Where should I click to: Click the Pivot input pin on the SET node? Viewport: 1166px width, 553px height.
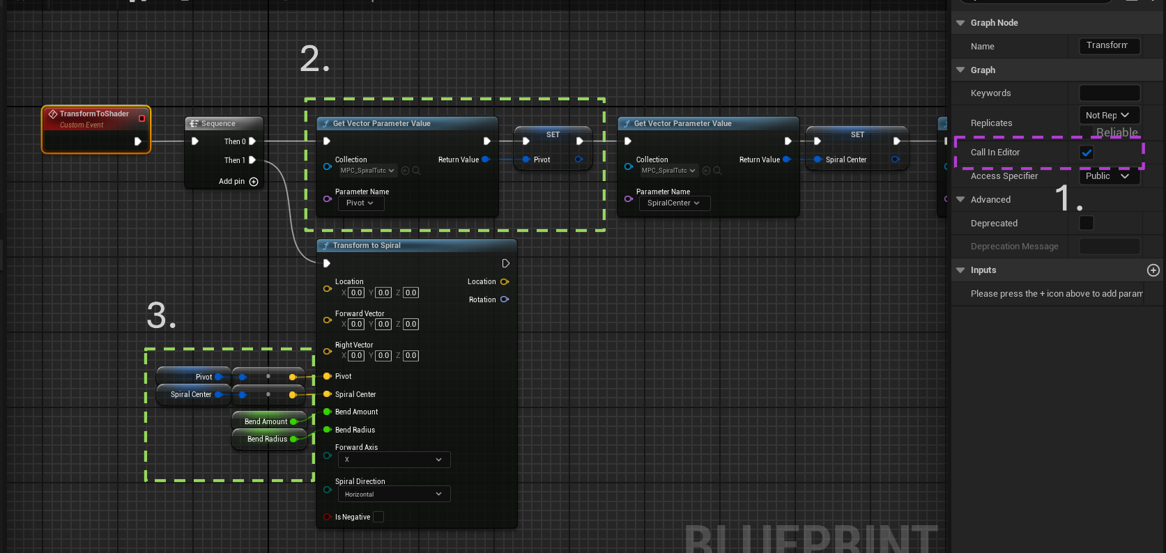[526, 159]
